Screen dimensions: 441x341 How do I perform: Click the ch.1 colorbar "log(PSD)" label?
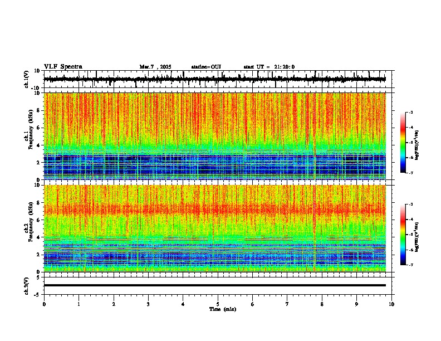tap(417, 145)
